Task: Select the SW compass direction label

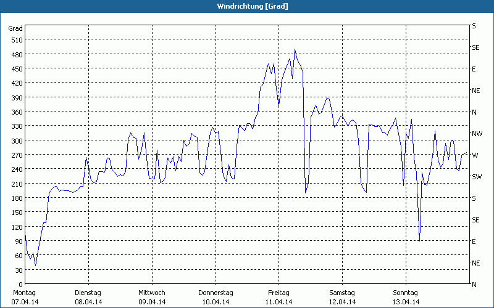Action: (477, 177)
